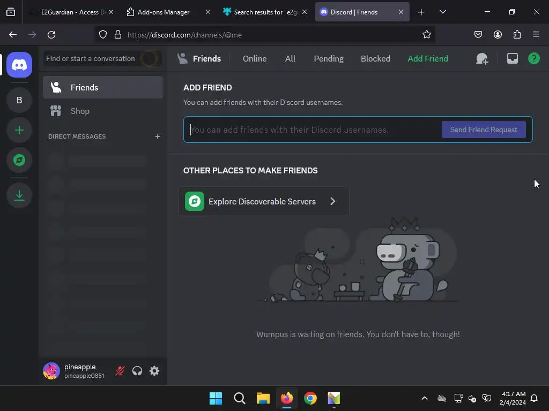Click chevron on Explore Discoverable Servers
549x411 pixels.
[x=332, y=201]
